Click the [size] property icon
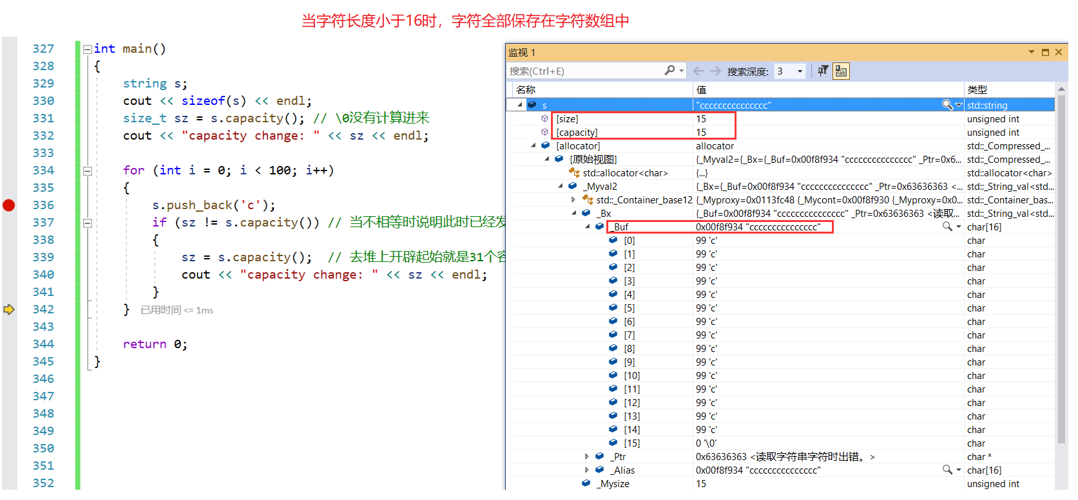The width and height of the screenshot is (1078, 500). (545, 119)
